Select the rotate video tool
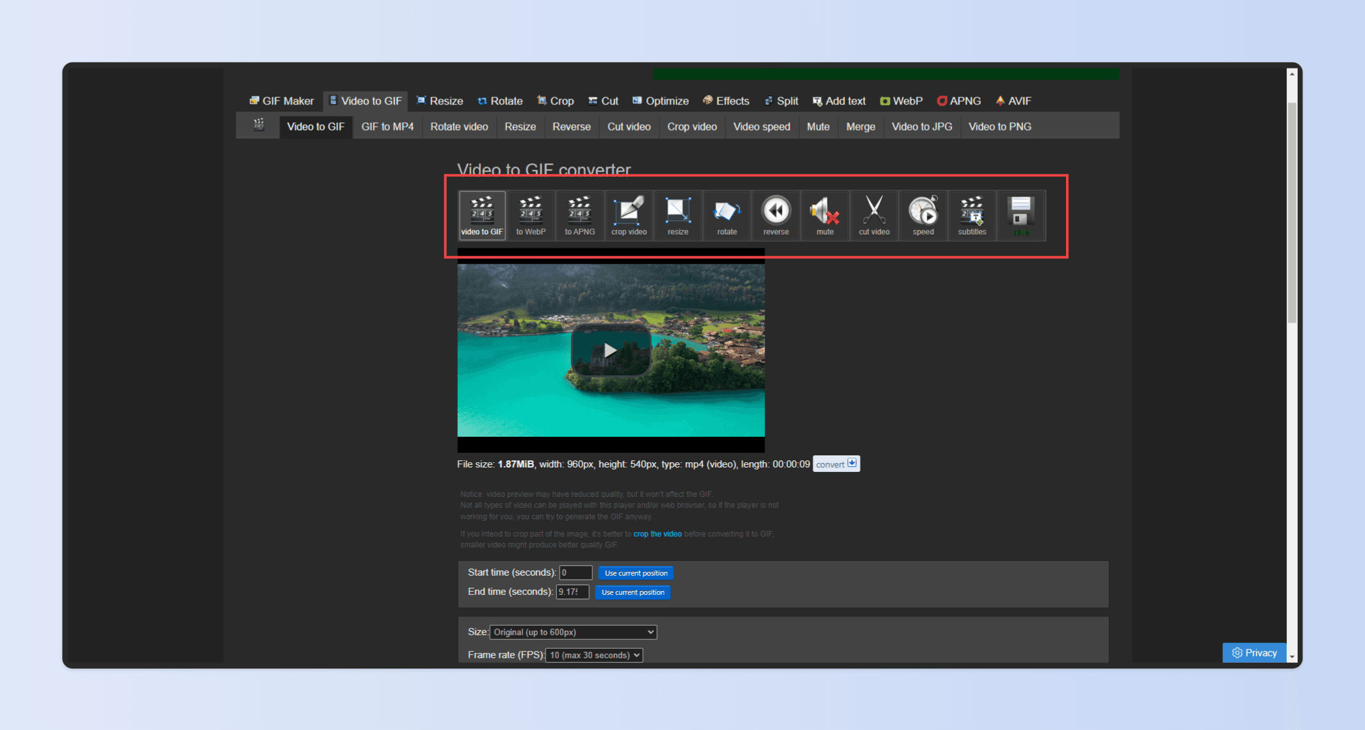Image resolution: width=1365 pixels, height=730 pixels. pyautogui.click(x=727, y=214)
